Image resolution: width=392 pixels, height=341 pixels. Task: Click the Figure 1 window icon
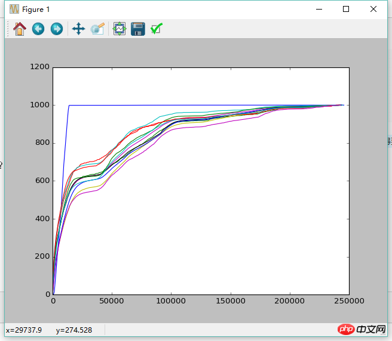[x=14, y=9]
